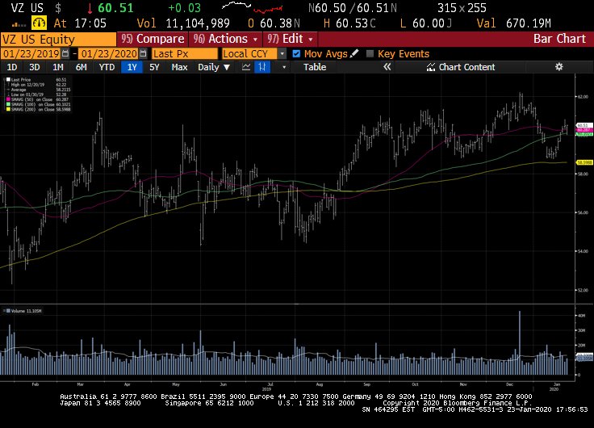Select the 1D range tab
The height and width of the screenshot is (428, 594).
pyautogui.click(x=12, y=67)
